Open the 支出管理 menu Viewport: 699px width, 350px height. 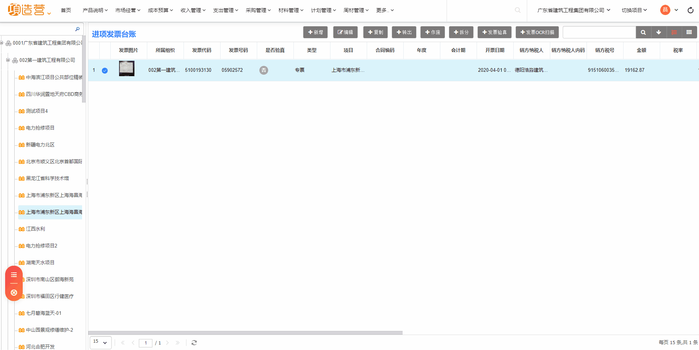(226, 10)
